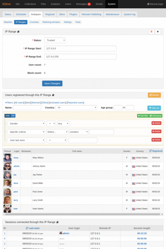166x249 pixels.
Task: Sort users by the Registered column
Action: 156,151
